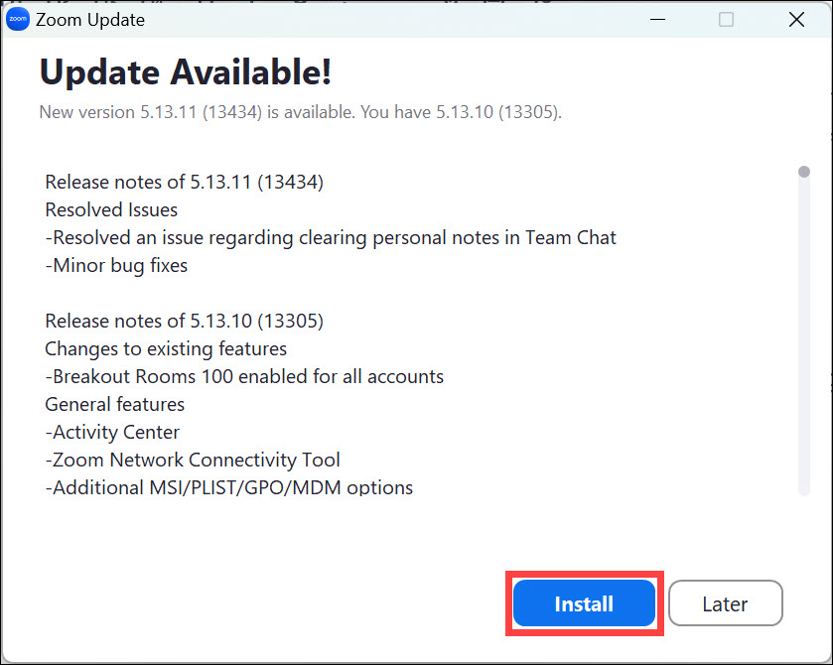833x665 pixels.
Task: Click the "Release notes of 5.13.10" line
Action: click(185, 321)
